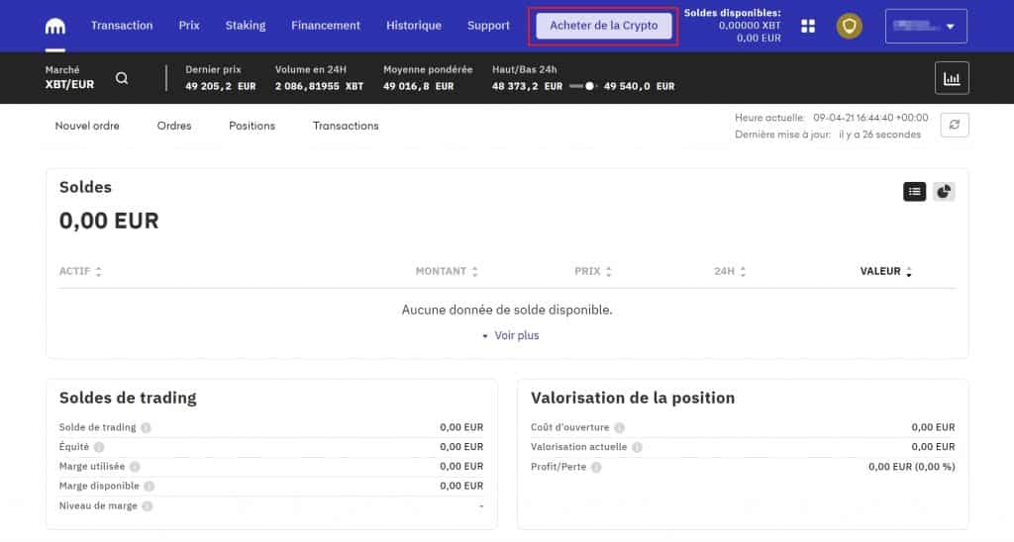
Task: Open the Historique menu item
Action: 414,25
